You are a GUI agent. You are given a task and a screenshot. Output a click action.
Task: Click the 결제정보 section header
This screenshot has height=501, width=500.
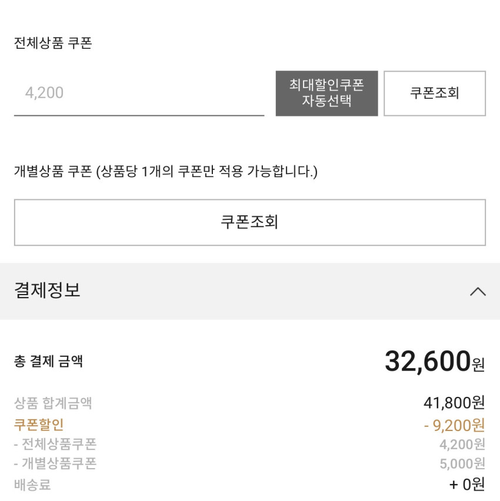[47, 290]
